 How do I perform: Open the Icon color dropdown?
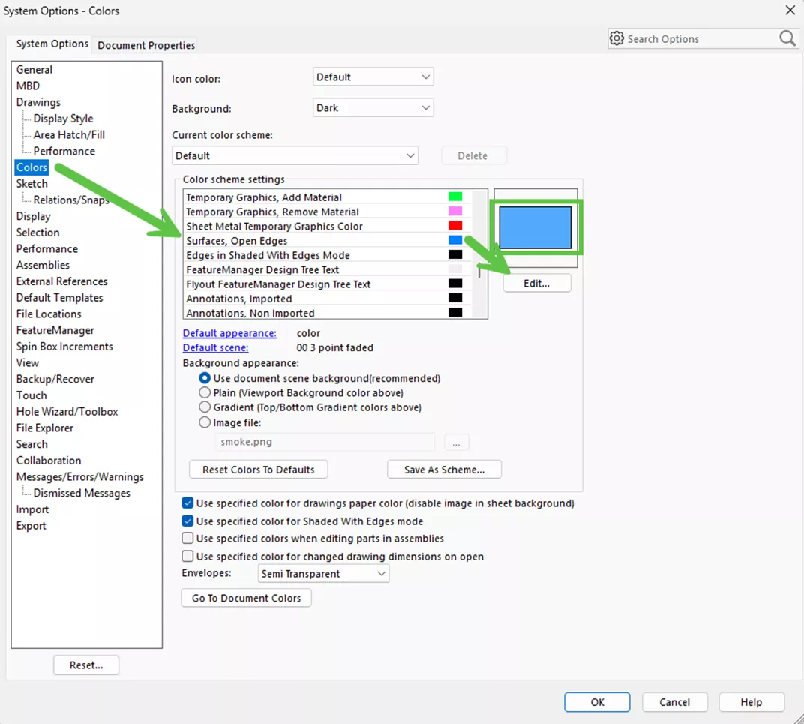pyautogui.click(x=373, y=77)
